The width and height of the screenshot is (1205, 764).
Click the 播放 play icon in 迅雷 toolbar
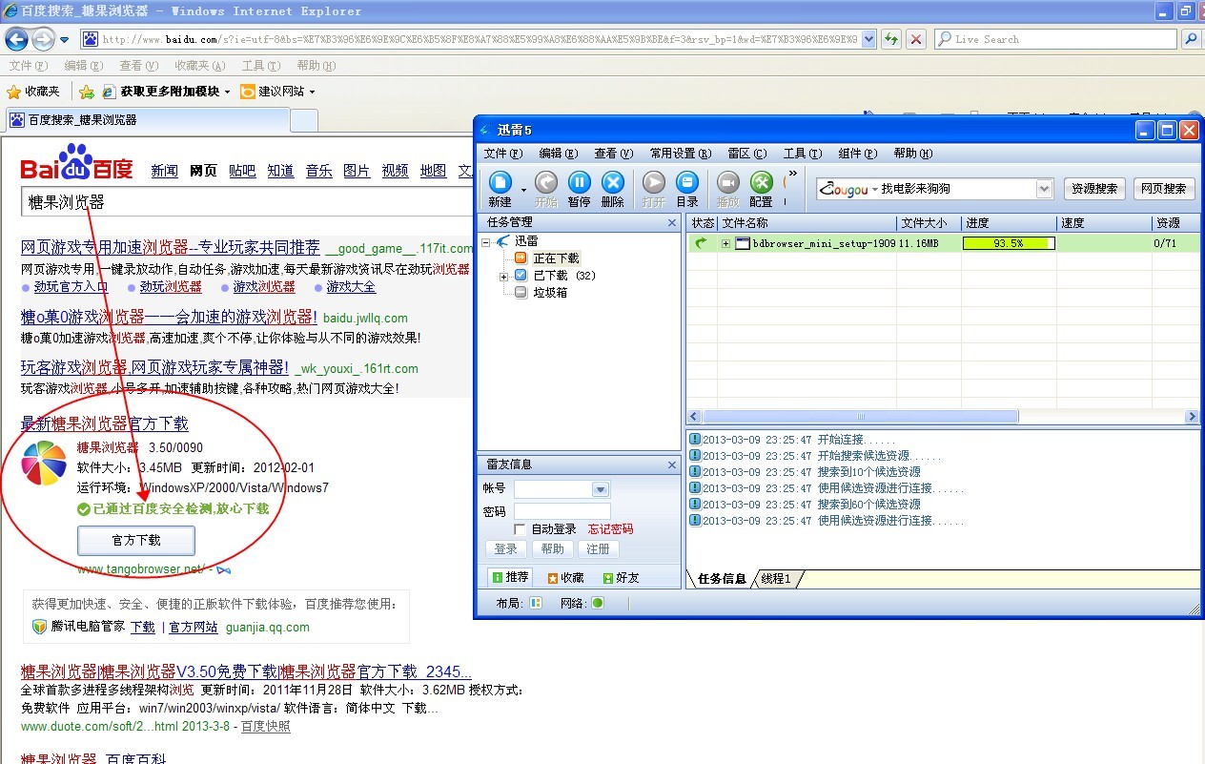tap(728, 182)
